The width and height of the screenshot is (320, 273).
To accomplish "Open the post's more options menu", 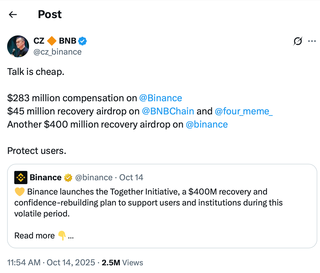I will [312, 41].
